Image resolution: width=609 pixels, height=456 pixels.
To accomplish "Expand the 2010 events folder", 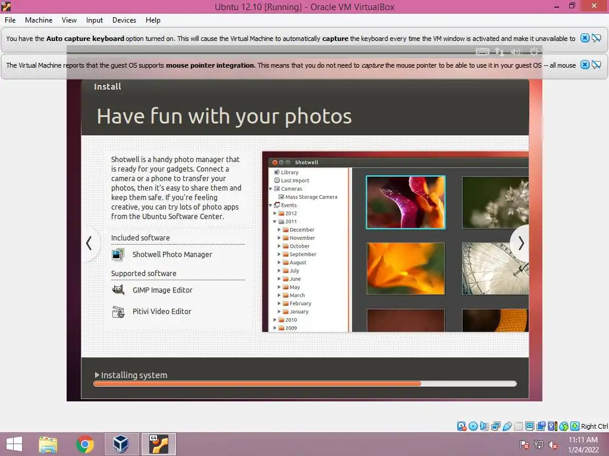I will coord(275,320).
